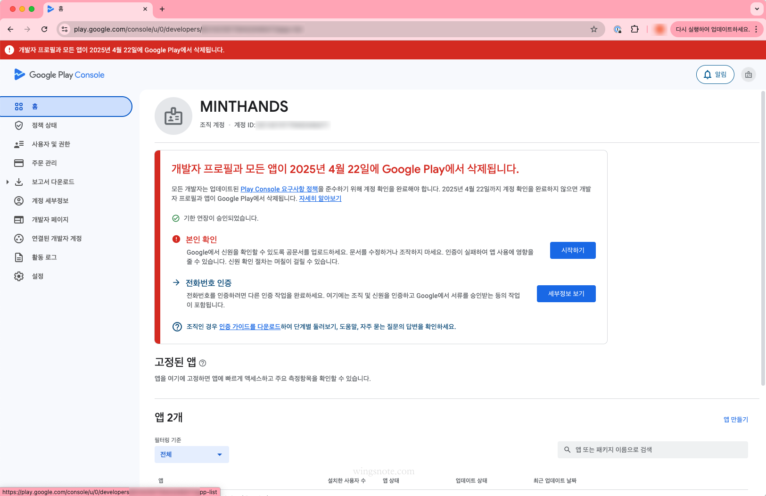Image resolution: width=766 pixels, height=496 pixels.
Task: Open a new browser tab
Action: pos(162,9)
